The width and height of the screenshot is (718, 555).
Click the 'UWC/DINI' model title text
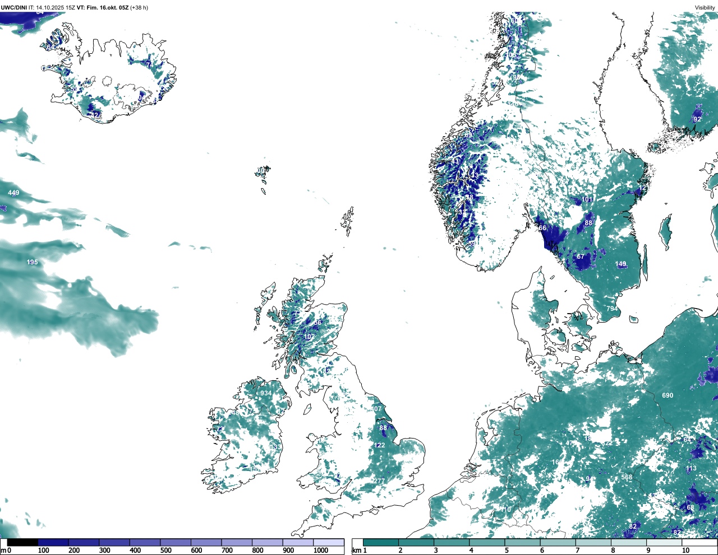point(13,8)
